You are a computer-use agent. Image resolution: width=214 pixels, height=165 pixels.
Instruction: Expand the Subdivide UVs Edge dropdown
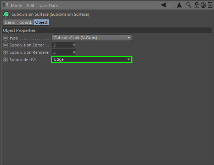tap(92, 59)
